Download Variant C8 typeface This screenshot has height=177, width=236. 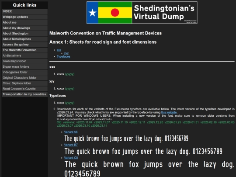71,158
